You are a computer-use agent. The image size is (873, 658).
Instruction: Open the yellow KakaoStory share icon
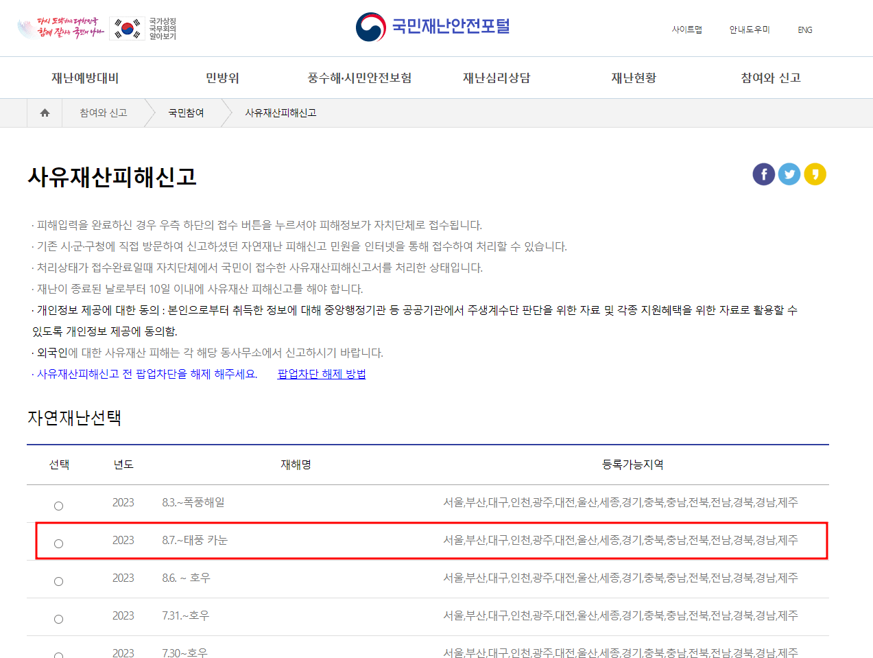click(x=815, y=174)
